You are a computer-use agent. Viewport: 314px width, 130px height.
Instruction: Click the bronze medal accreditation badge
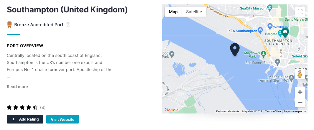pyautogui.click(x=9, y=25)
